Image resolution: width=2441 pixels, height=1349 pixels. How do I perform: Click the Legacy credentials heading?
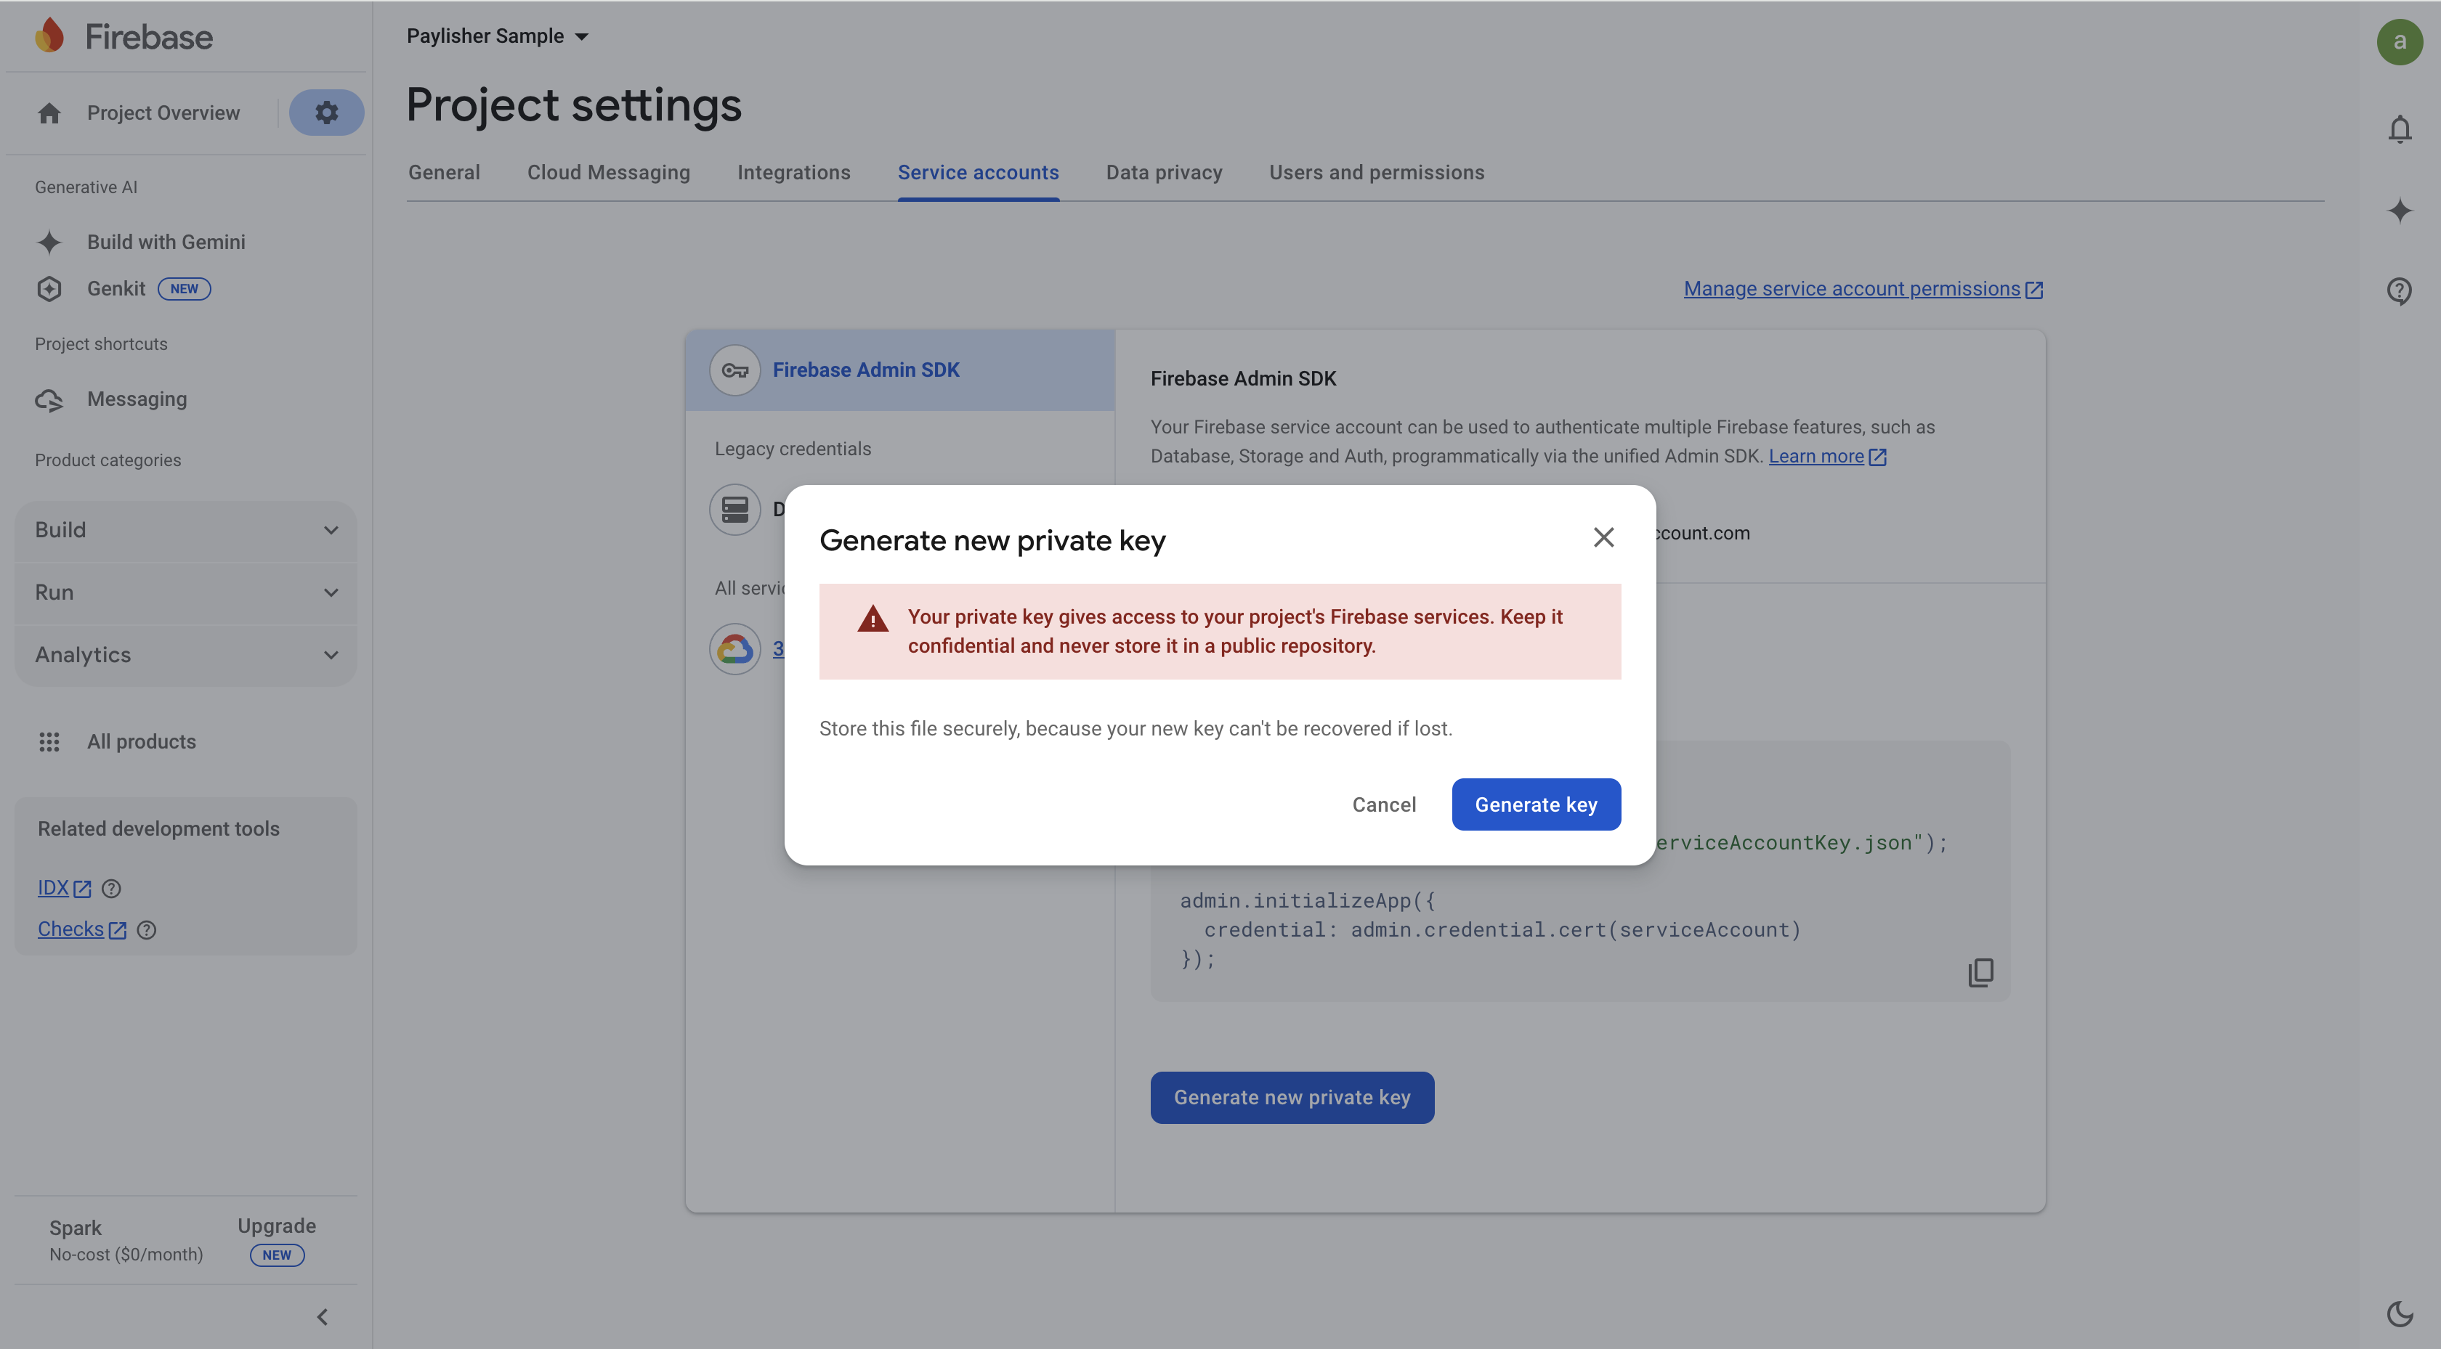792,449
